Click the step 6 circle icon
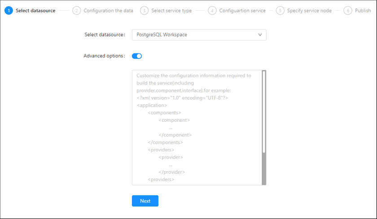 coord(348,11)
